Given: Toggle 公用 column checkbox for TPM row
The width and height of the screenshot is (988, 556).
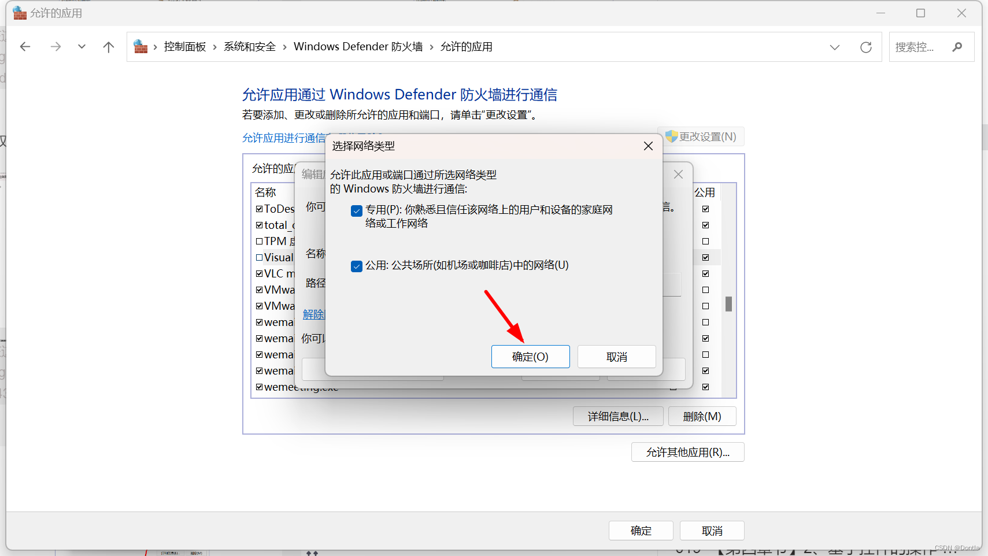Looking at the screenshot, I should (705, 241).
